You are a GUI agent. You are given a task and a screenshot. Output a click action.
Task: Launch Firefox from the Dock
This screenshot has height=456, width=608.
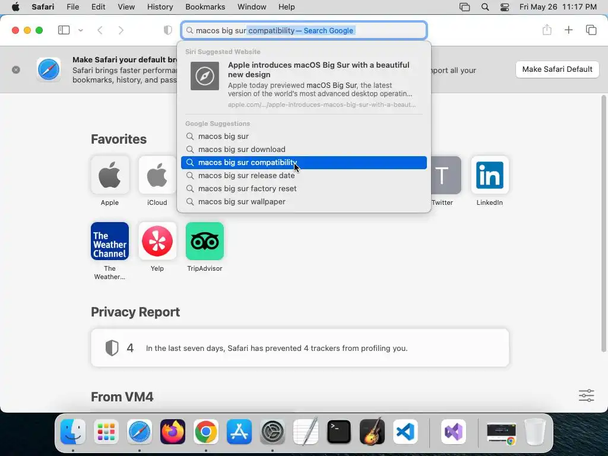pyautogui.click(x=173, y=432)
